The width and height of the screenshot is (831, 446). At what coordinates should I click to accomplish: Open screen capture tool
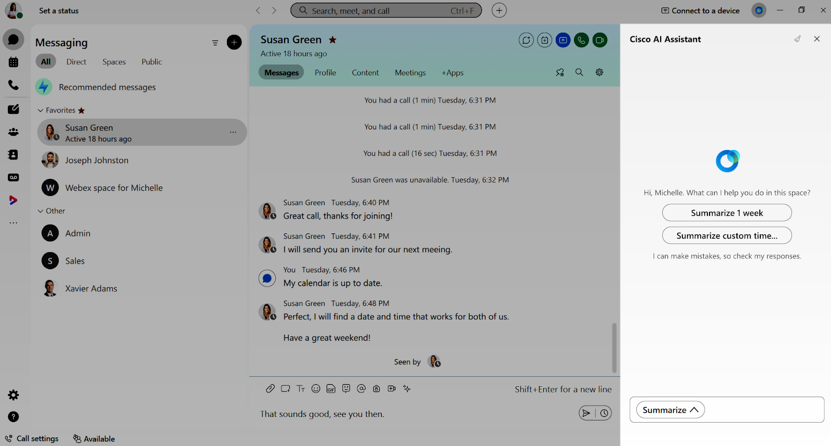(285, 389)
